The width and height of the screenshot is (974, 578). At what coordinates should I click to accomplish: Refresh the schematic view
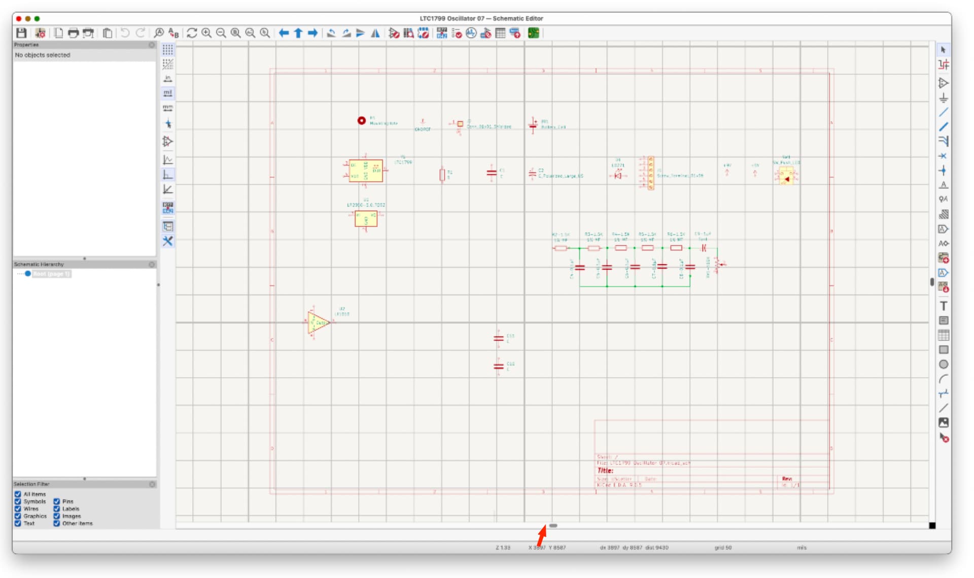(x=191, y=33)
